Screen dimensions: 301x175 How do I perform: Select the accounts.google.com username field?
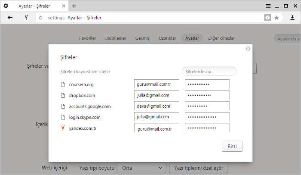[x=157, y=106]
